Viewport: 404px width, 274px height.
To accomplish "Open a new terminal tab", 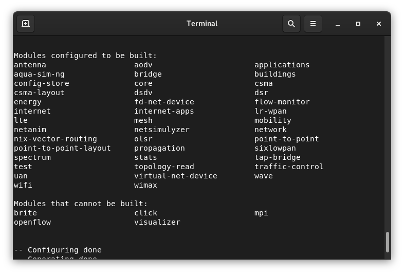I will point(26,24).
